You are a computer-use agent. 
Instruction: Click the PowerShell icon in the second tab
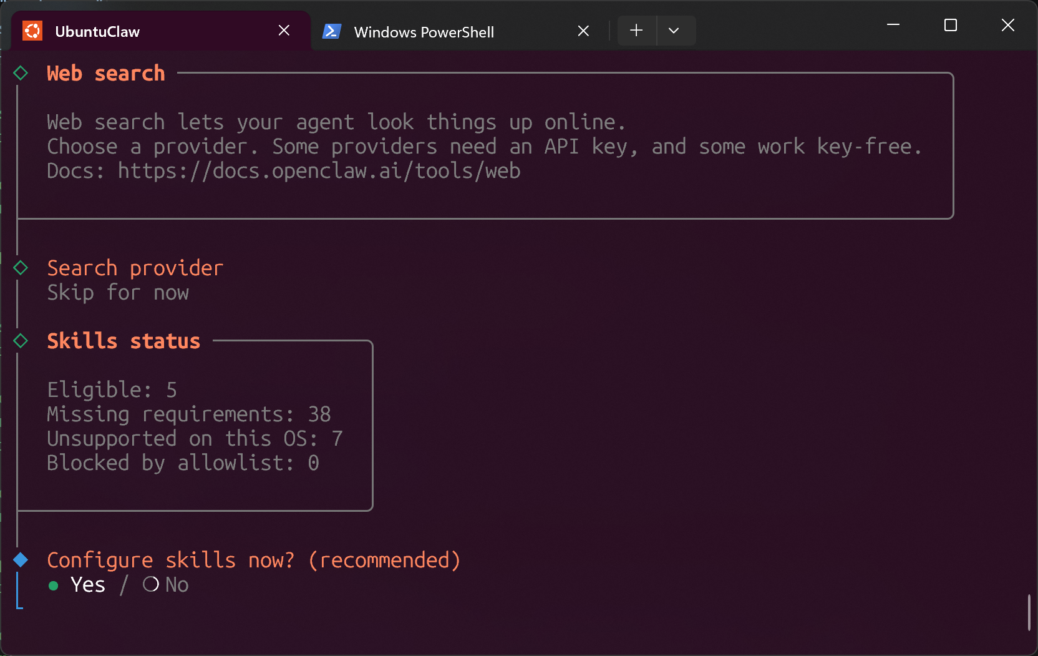(x=331, y=31)
